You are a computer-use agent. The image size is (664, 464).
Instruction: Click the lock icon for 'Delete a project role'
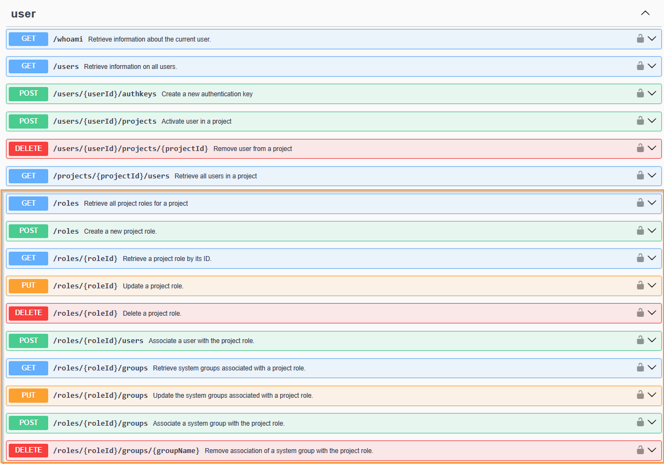[x=640, y=312]
